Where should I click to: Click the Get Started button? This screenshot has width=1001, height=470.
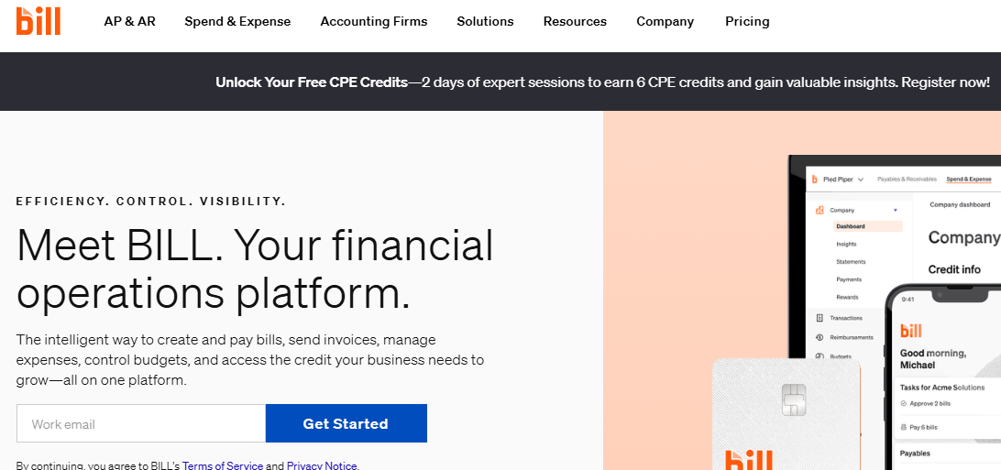tap(346, 423)
